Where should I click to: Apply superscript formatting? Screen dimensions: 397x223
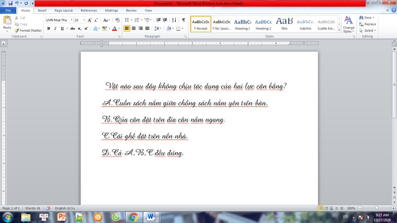86,29
